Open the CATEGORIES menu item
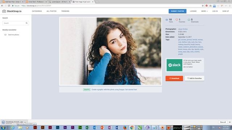This screenshot has width=232, height=130. click(x=37, y=11)
